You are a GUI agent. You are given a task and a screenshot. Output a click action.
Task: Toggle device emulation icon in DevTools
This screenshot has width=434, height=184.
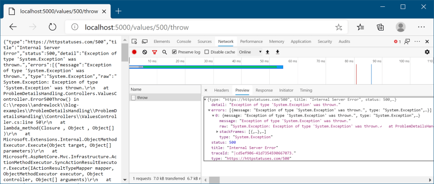(x=145, y=41)
